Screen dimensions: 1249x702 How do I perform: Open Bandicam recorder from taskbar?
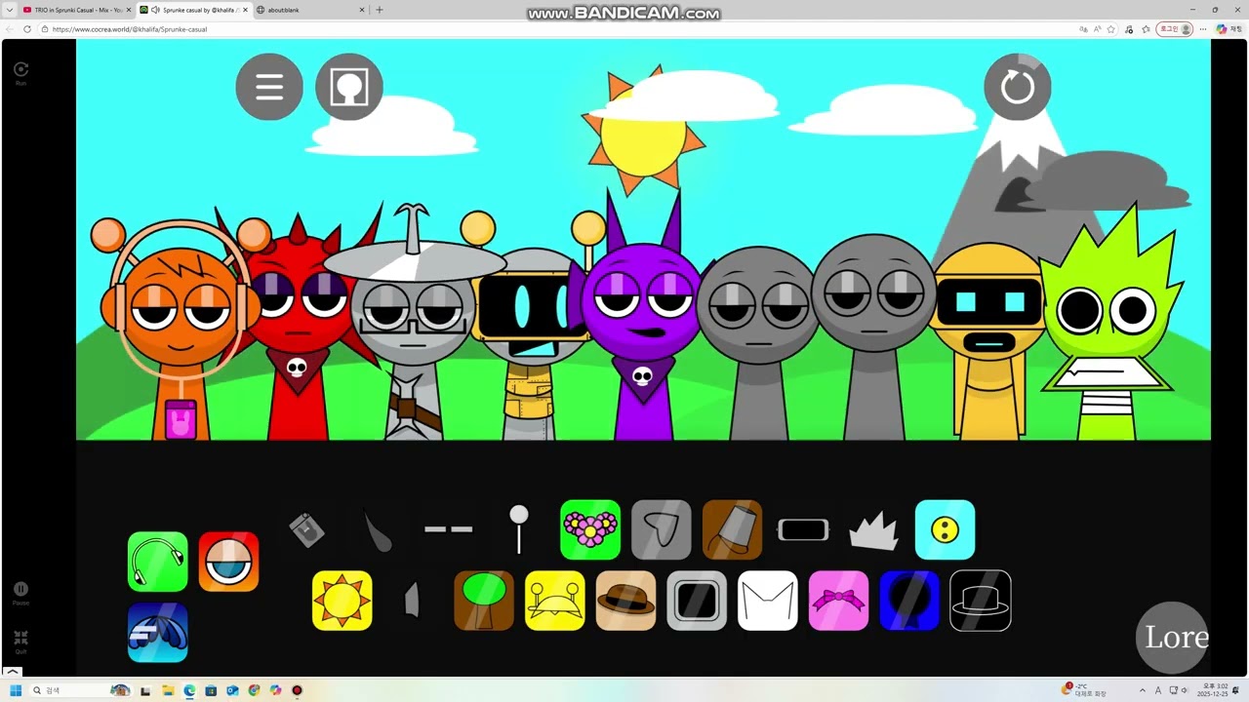tap(297, 690)
